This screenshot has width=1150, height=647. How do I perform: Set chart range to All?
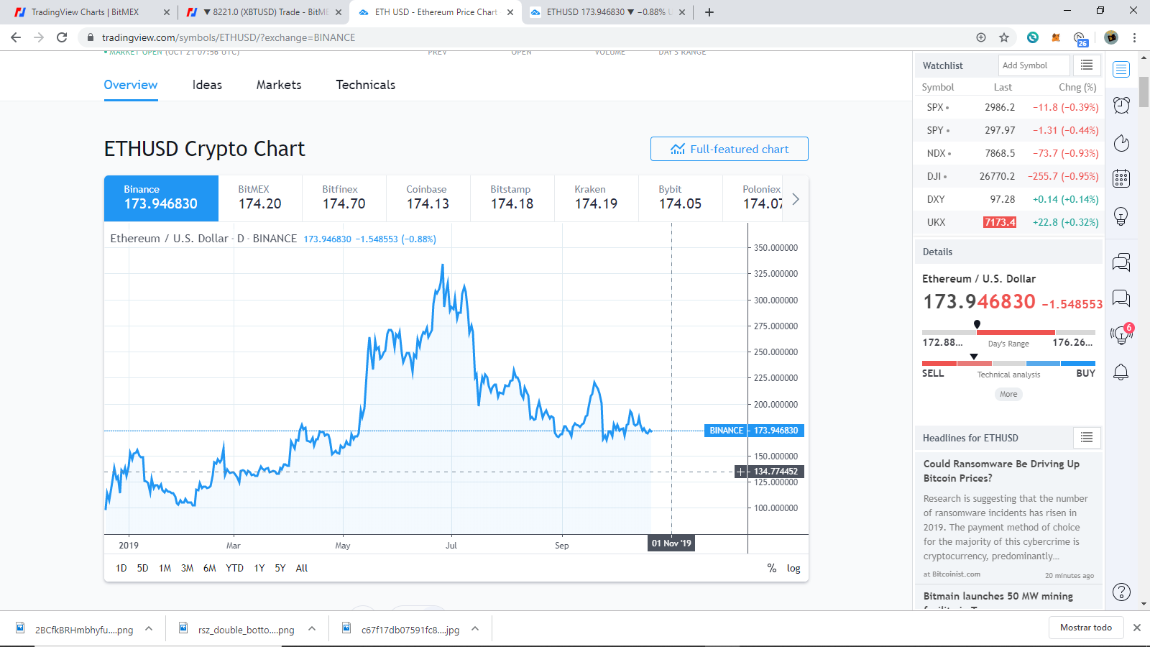(x=302, y=568)
